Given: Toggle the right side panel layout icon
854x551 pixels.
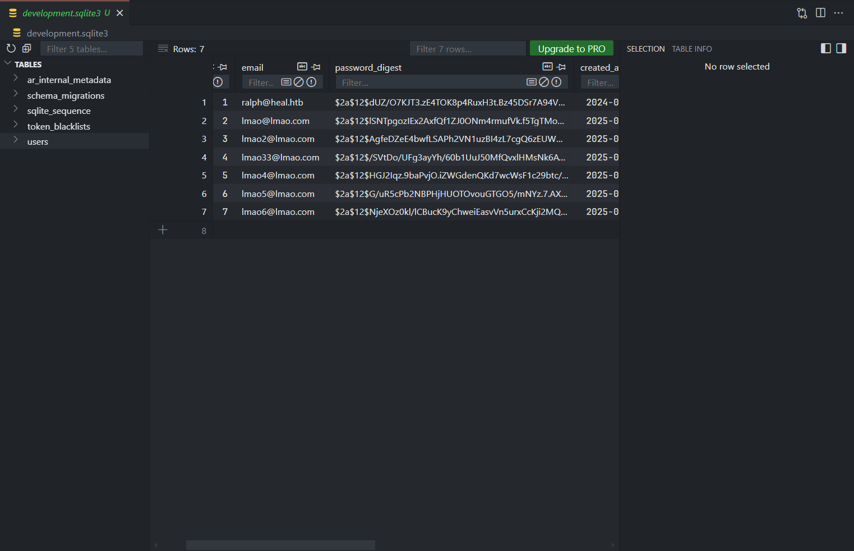Looking at the screenshot, I should 841,48.
